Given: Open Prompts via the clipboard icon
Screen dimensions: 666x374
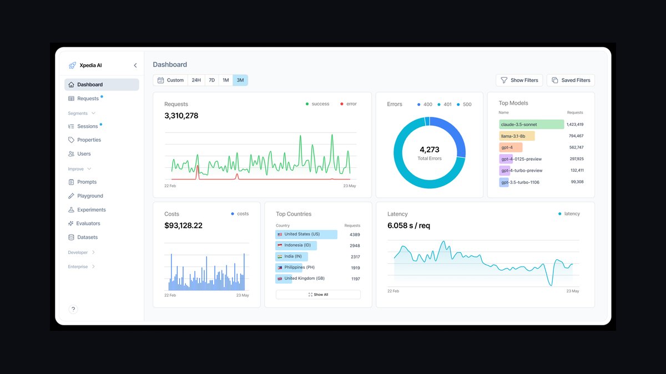Looking at the screenshot, I should [x=71, y=182].
